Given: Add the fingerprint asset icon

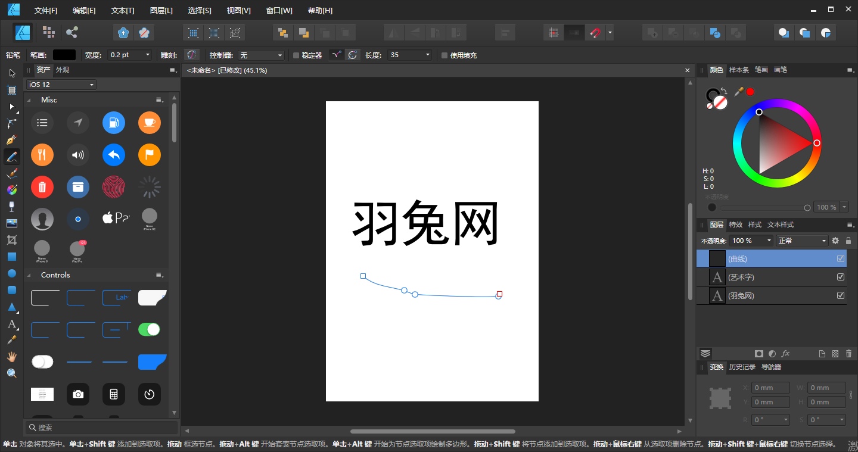Looking at the screenshot, I should [x=114, y=187].
